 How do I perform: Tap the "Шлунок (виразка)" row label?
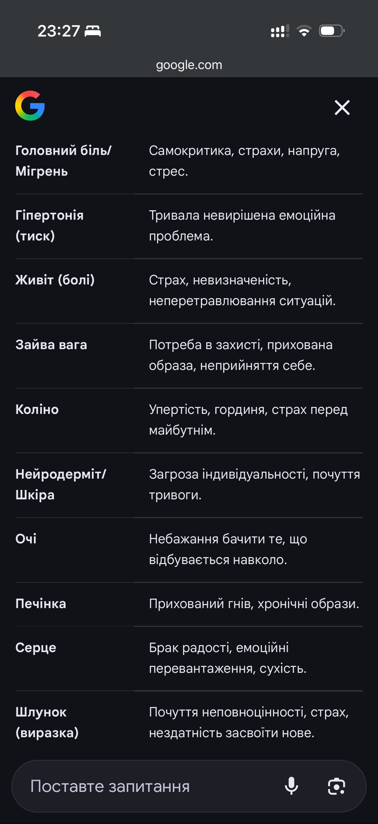tap(47, 722)
